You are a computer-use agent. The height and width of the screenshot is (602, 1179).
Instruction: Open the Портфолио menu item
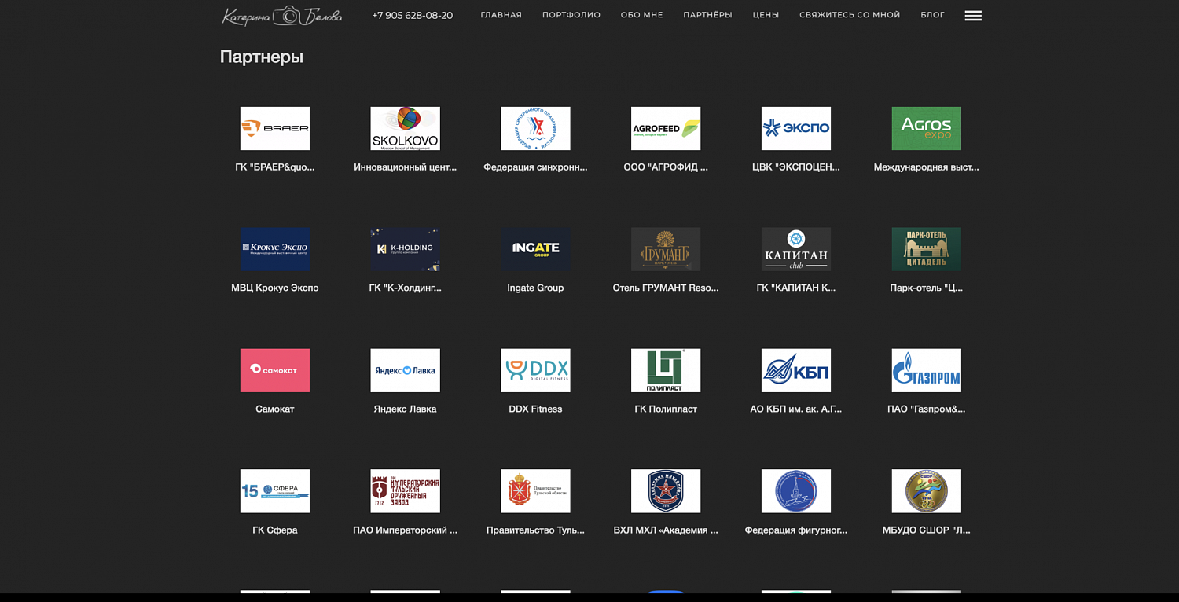pos(571,15)
